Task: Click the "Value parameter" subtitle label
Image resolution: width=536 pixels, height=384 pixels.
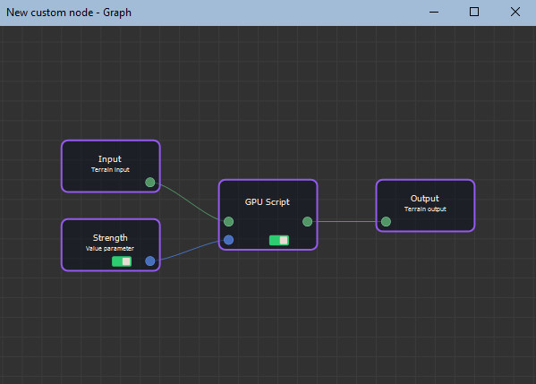Action: point(110,248)
